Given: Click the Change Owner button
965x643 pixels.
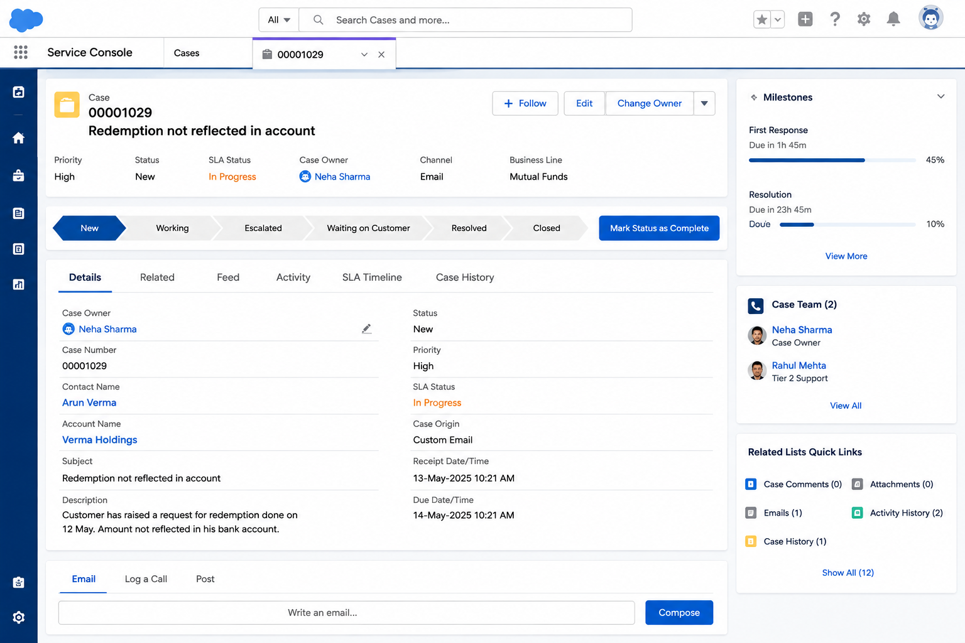Looking at the screenshot, I should tap(650, 104).
